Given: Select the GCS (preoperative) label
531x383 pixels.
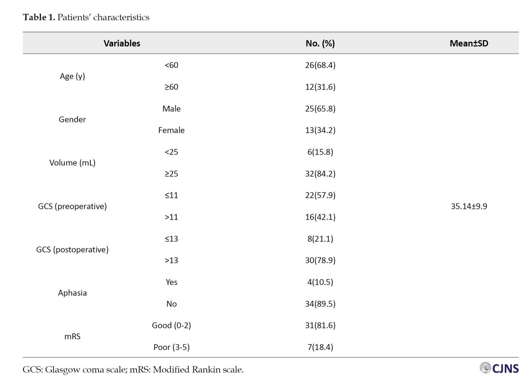Looking at the screenshot, I should coord(72,206).
